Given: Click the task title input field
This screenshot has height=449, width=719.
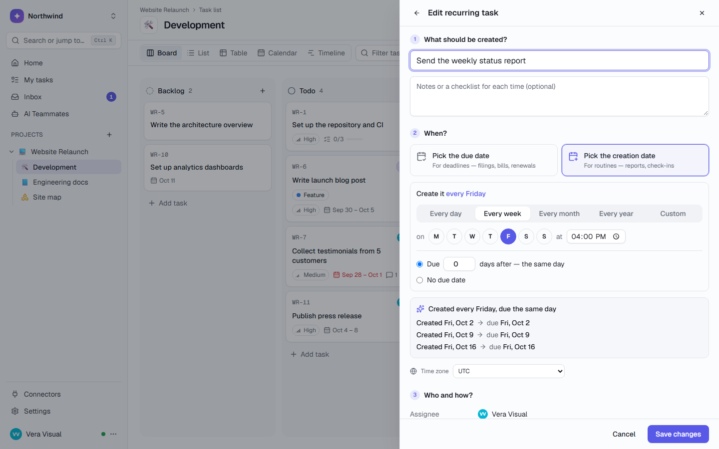Looking at the screenshot, I should click(559, 60).
